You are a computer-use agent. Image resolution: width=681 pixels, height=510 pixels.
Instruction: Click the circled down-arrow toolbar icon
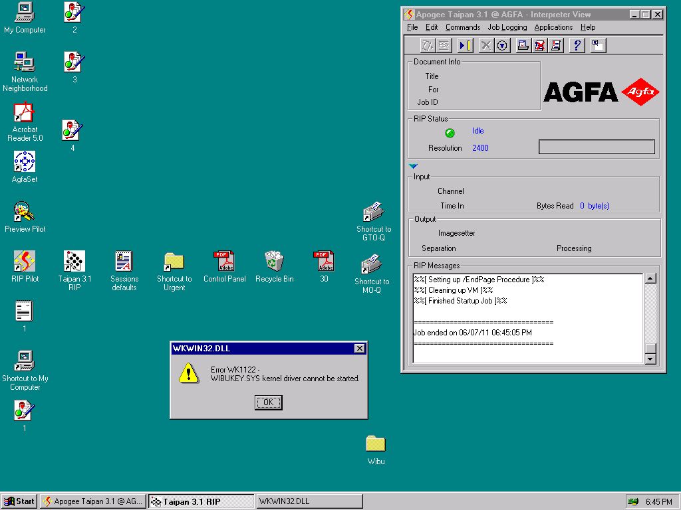click(x=503, y=46)
